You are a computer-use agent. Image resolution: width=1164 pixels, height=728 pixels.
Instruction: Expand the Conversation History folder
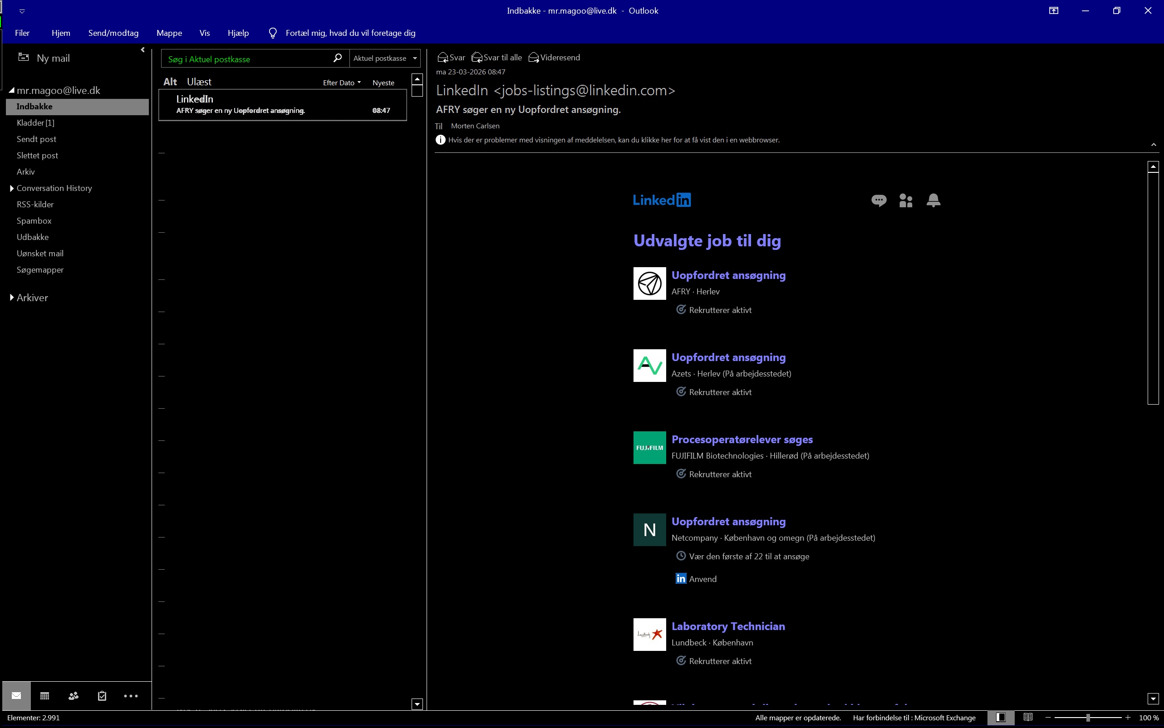click(x=11, y=188)
